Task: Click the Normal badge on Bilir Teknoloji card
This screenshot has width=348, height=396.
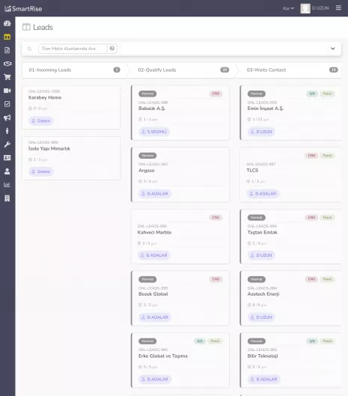Action: click(x=257, y=341)
